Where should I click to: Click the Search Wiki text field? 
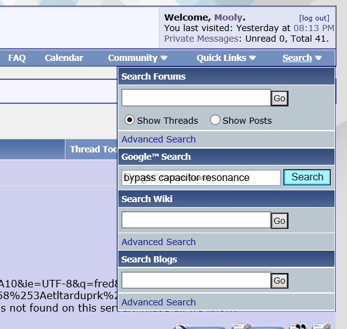(196, 220)
